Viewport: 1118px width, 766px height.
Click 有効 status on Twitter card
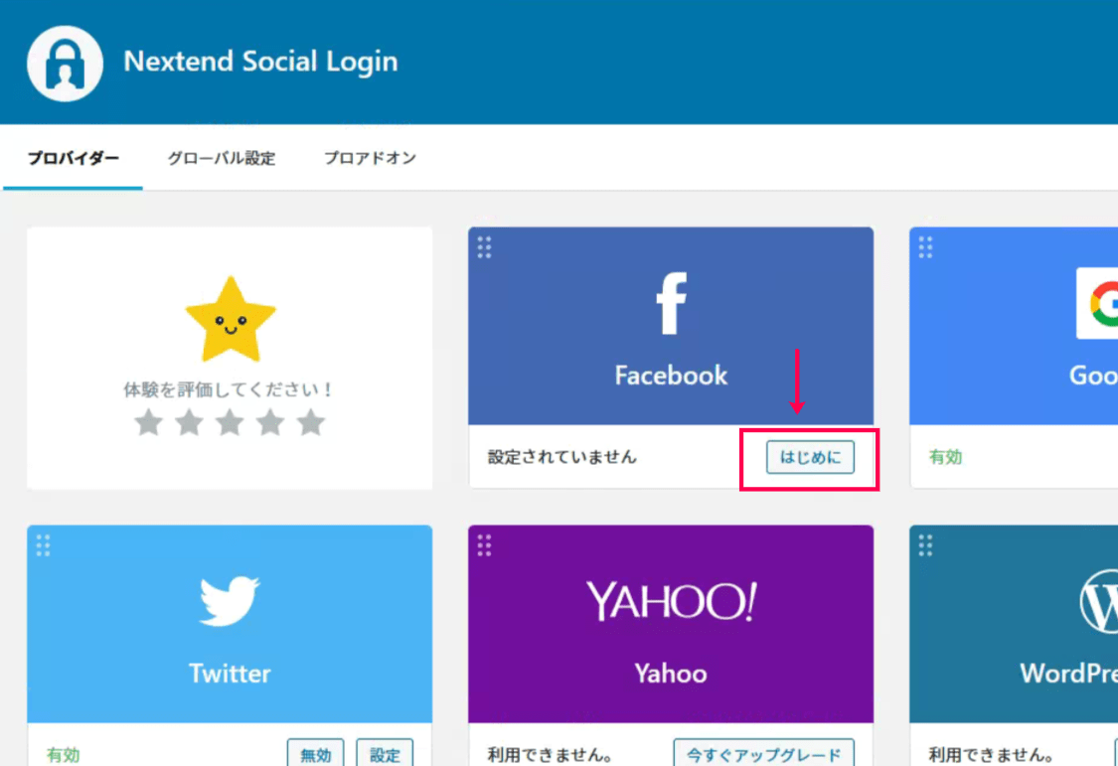point(63,755)
